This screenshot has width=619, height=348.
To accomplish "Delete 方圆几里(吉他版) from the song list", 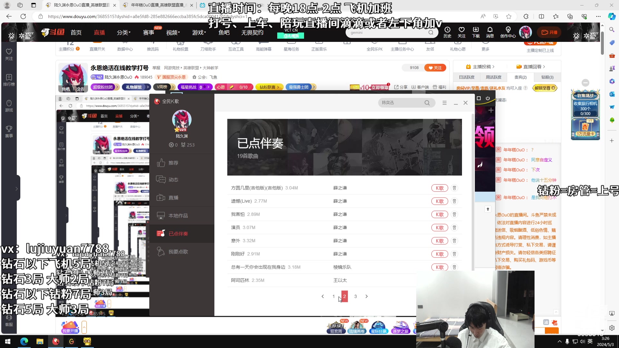I will click(454, 188).
